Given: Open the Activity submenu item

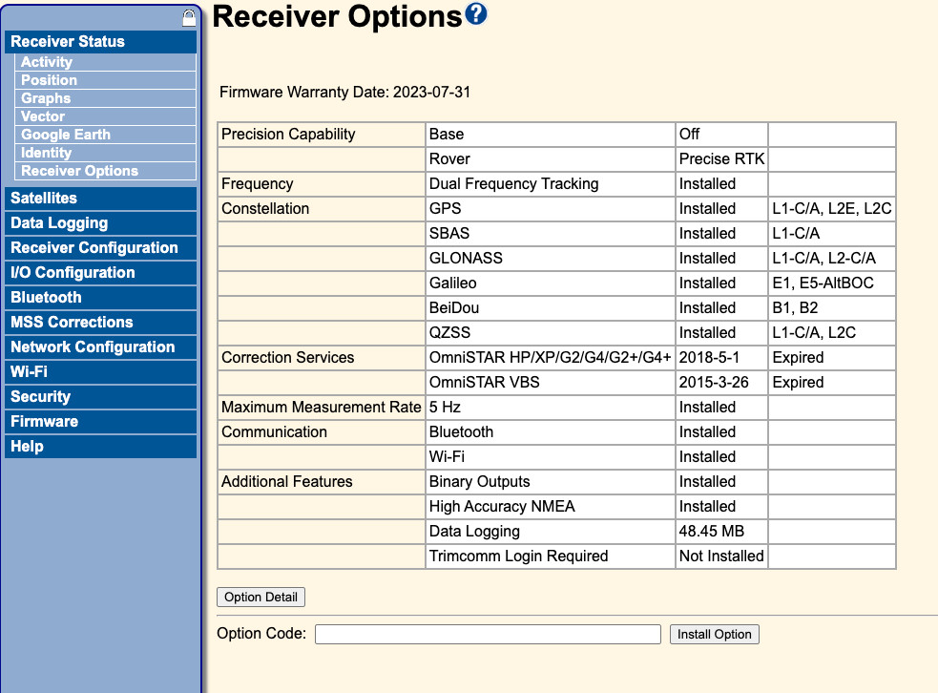Looking at the screenshot, I should click(105, 62).
